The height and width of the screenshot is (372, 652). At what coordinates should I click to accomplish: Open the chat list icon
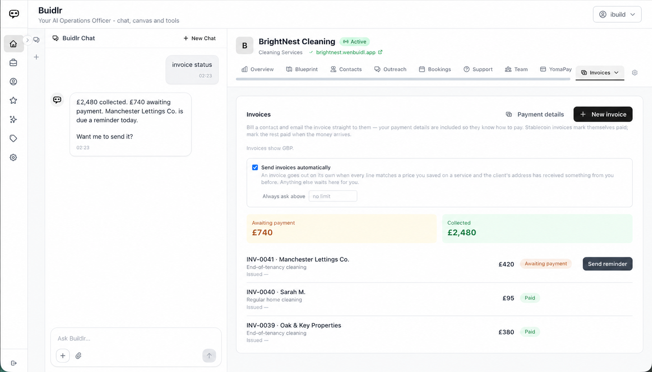[x=37, y=40]
